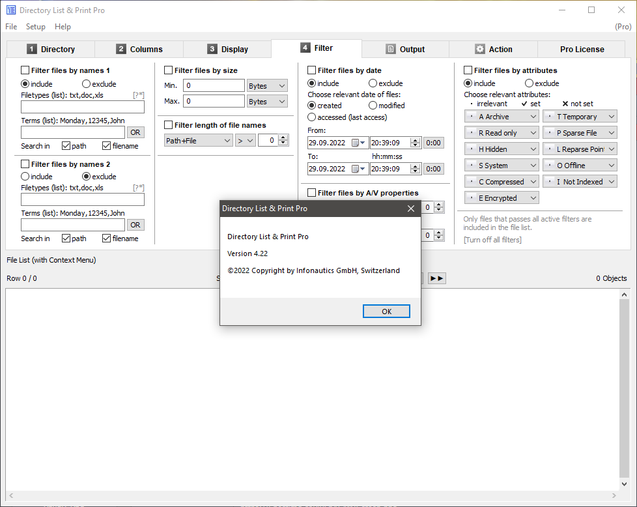Step the upper A/V properties spinner
Image resolution: width=637 pixels, height=507 pixels.
point(438,207)
